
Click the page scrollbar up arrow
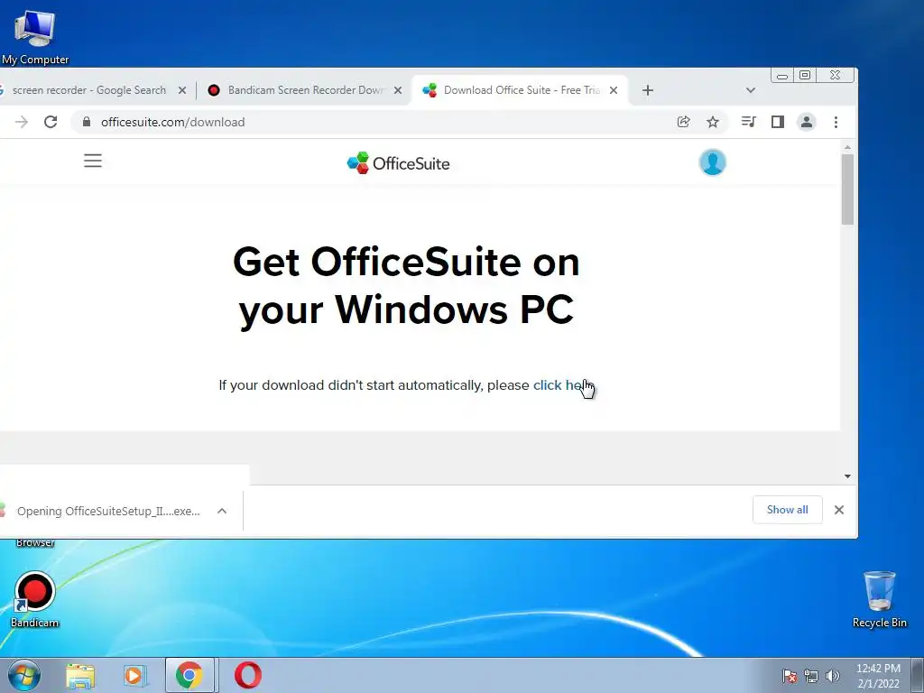[847, 147]
